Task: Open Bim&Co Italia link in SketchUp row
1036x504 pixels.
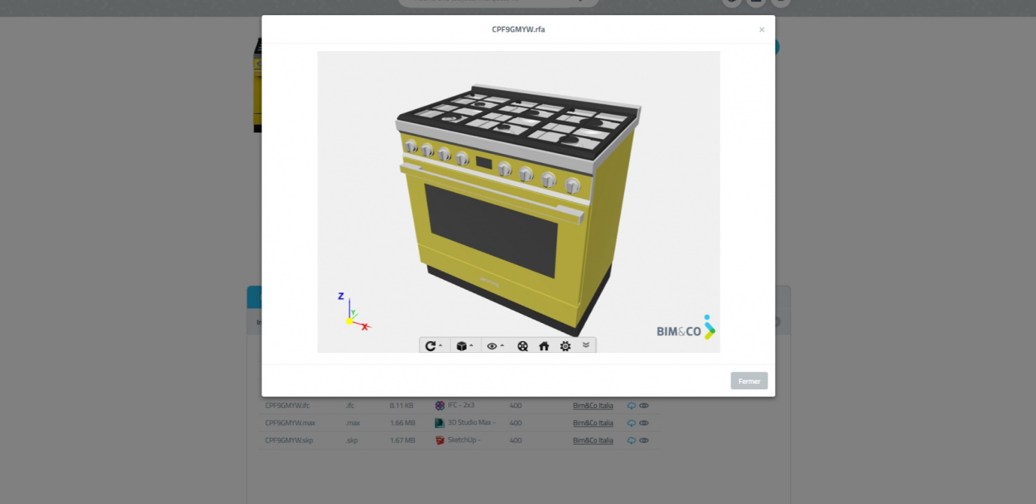Action: click(x=593, y=440)
